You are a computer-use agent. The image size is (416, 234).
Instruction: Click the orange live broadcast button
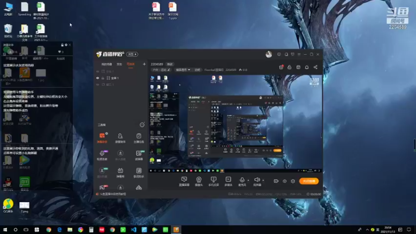(309, 181)
